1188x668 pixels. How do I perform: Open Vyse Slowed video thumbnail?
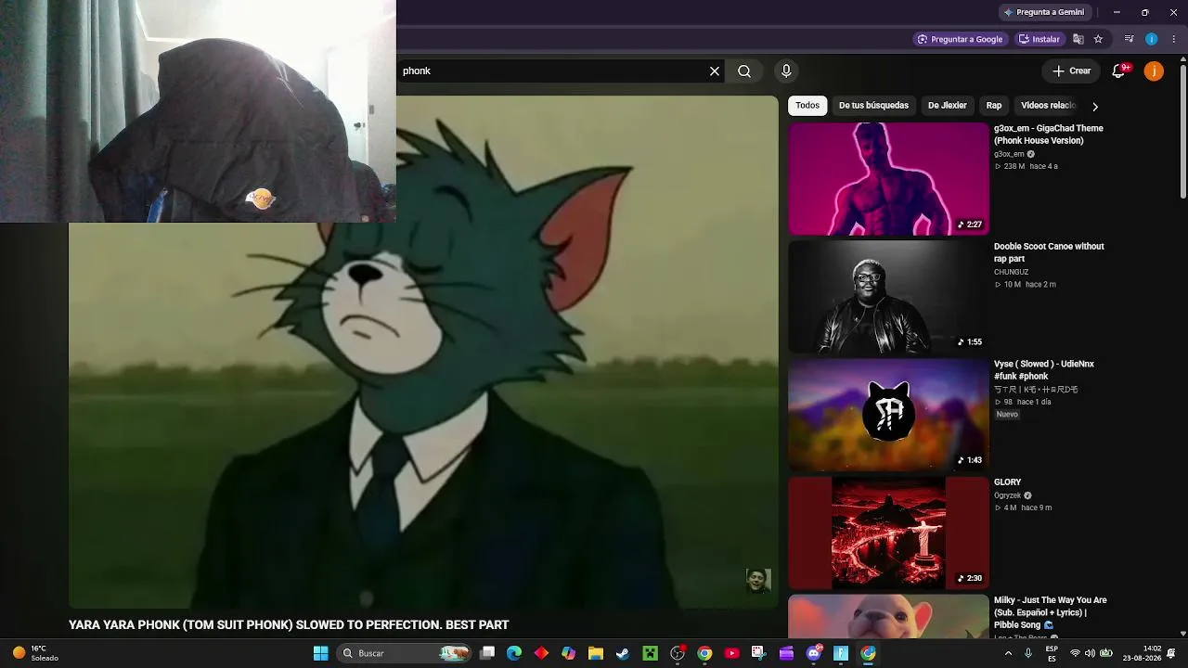pos(888,415)
